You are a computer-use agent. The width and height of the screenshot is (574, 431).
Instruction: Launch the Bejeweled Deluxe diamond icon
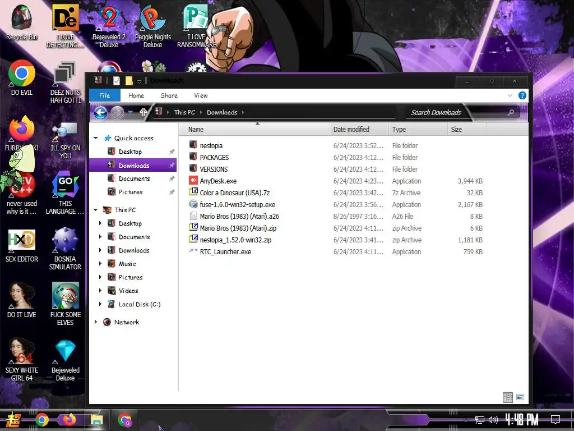coord(65,361)
